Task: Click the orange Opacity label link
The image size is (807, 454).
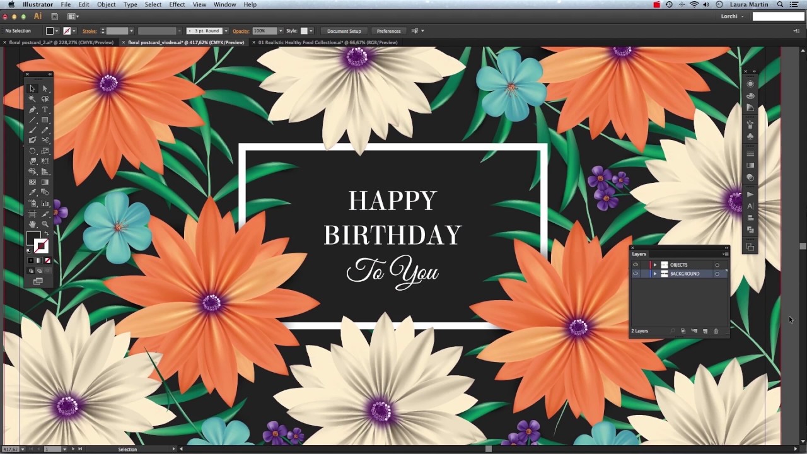Action: [x=241, y=31]
